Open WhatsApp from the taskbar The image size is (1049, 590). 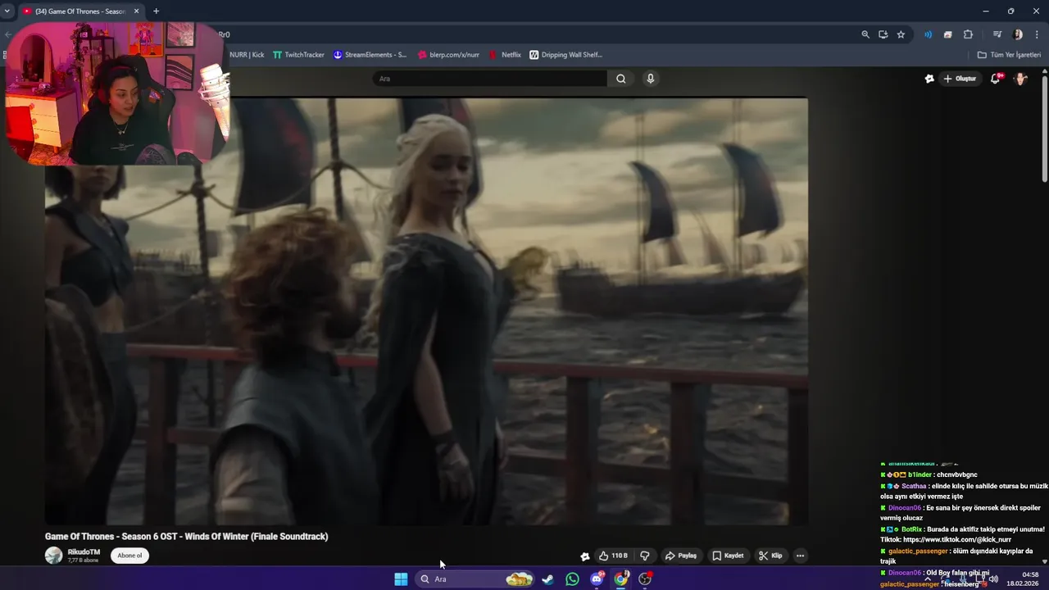point(572,579)
